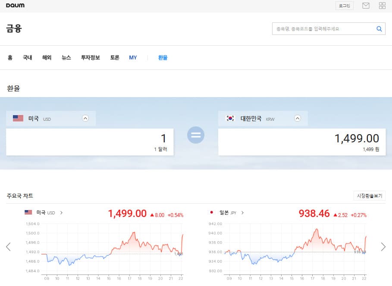
Task: Collapse the 대한민국 KRW currency selector
Action: pos(298,118)
